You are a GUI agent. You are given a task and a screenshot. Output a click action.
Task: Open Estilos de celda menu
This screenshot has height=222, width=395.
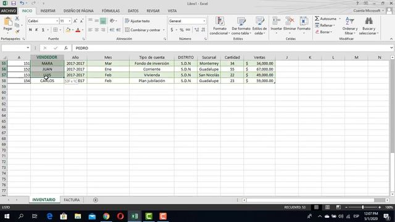click(x=259, y=26)
